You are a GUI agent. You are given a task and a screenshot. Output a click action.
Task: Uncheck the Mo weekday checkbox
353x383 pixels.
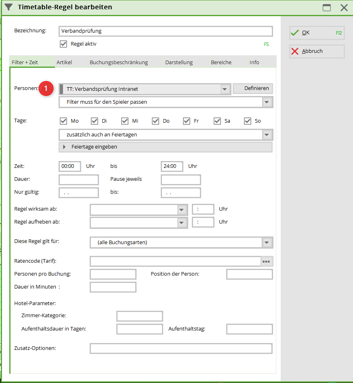click(63, 121)
